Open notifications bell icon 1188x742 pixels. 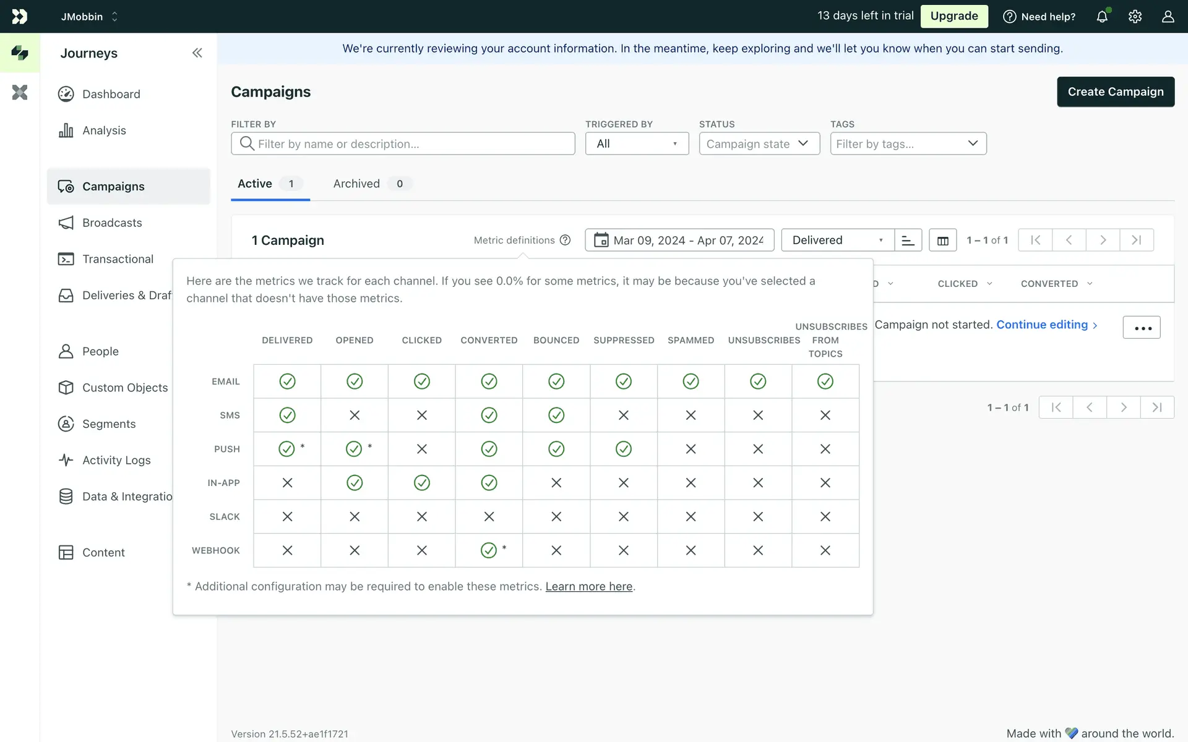coord(1102,17)
